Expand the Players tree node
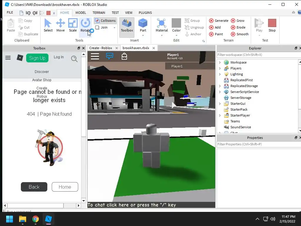 coord(220,68)
